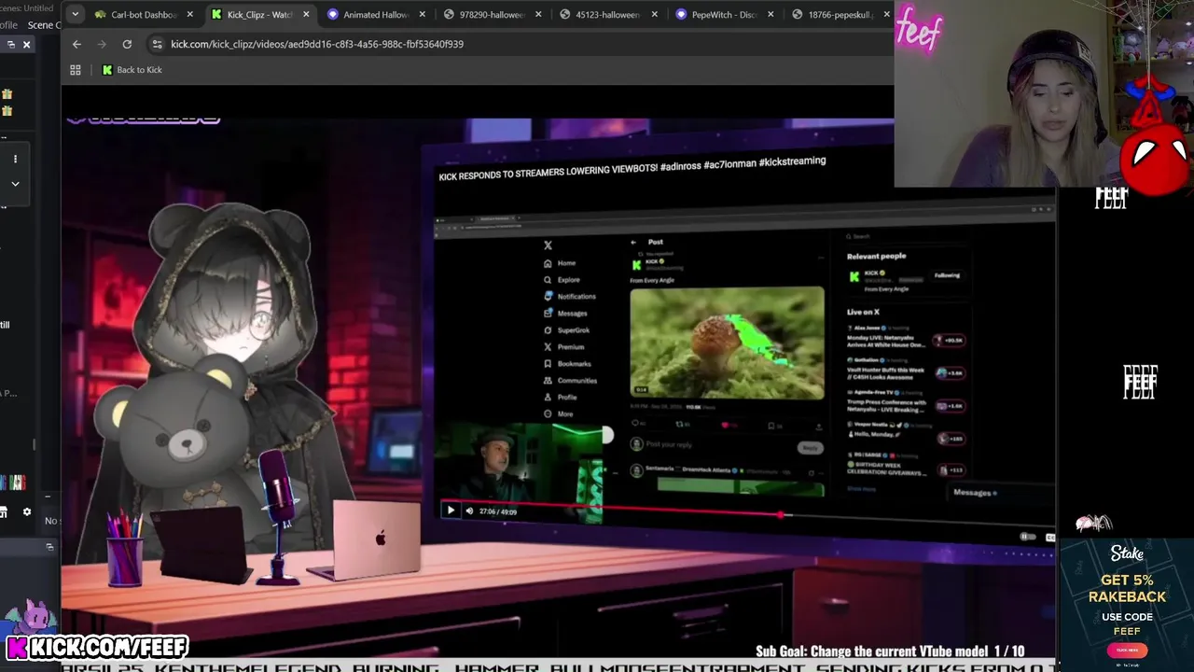Go forward in the browser
This screenshot has height=672, width=1194.
coord(102,44)
